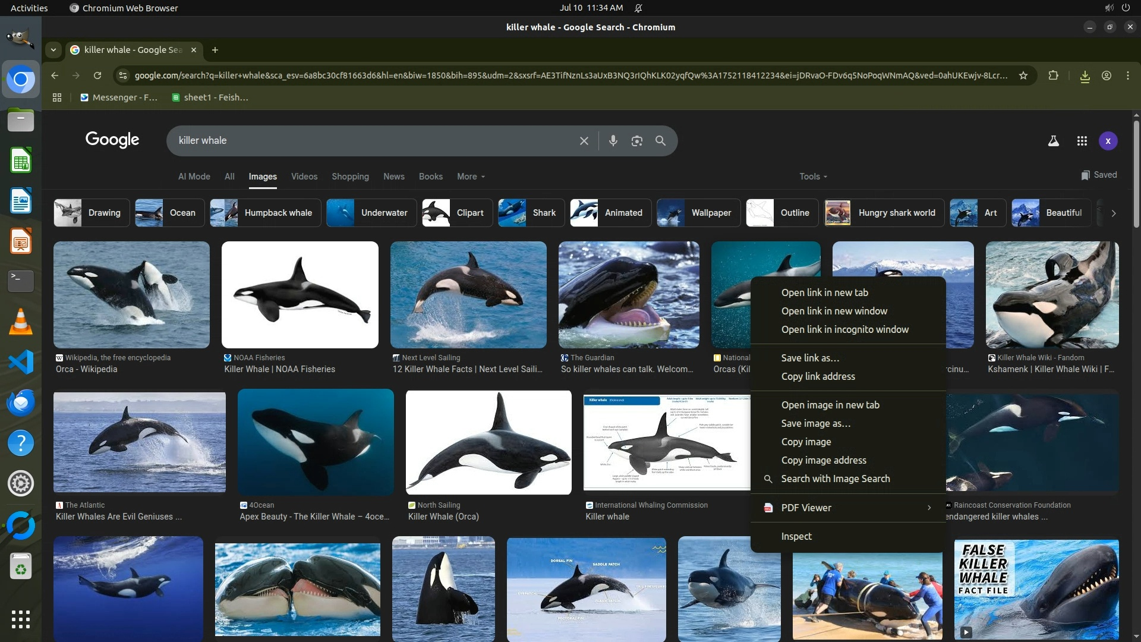Choose Save image as… from context menu
Screen dimensions: 1141x642
[x=815, y=423]
